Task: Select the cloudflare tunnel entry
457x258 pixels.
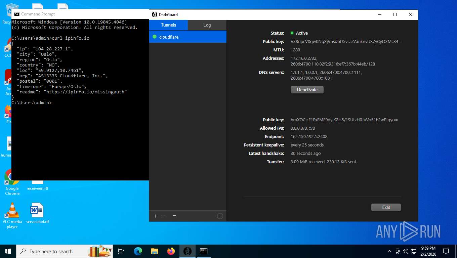Action: (188, 37)
